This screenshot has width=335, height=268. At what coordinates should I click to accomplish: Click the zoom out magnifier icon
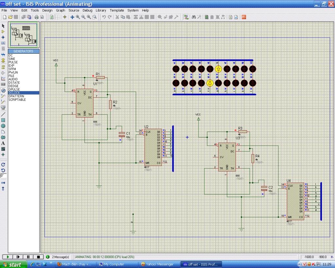[83, 17]
